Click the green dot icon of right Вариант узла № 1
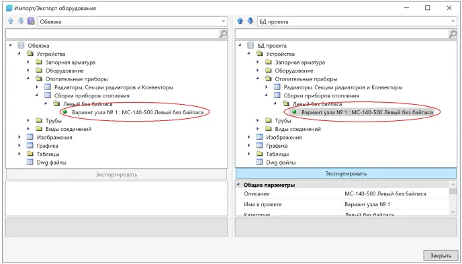The image size is (462, 264). (294, 112)
